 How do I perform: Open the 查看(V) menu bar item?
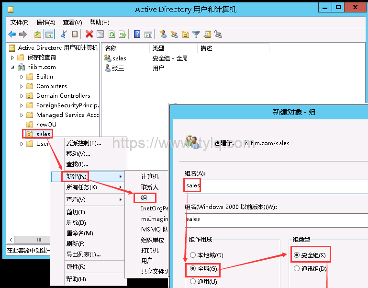tap(72, 23)
